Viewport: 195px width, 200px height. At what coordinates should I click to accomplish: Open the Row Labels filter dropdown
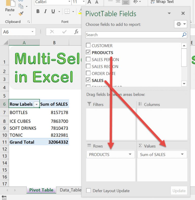(x=37, y=104)
